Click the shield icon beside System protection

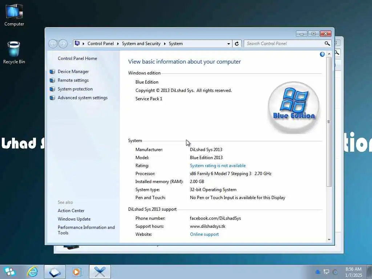pos(52,89)
